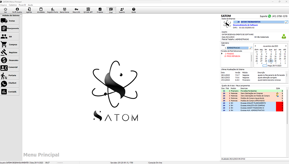Go to previous month in calendar
This screenshot has width=289, height=164.
[x=255, y=46]
